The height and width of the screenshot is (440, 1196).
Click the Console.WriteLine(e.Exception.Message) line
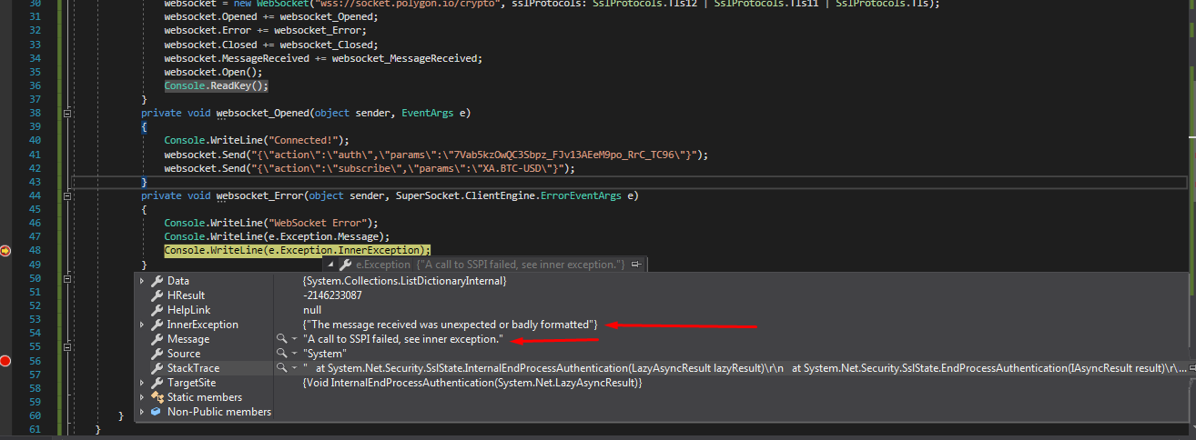tap(277, 236)
